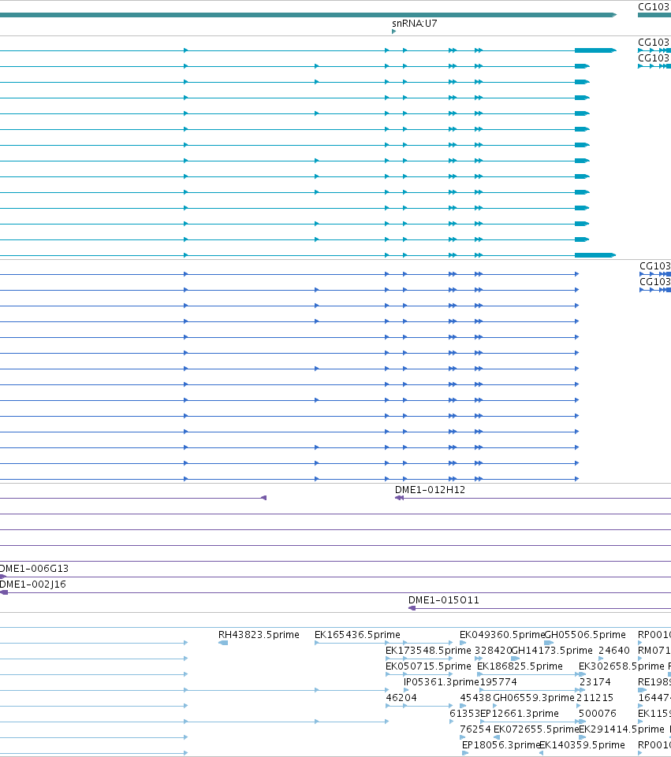Viewport: 671px width, 757px height.
Task: Select EST EK072655.5prime label
Action: [536, 729]
